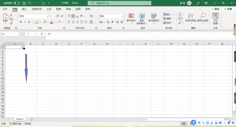Screen dimensions: 236x127
Task: Click percent style icon
Action: pos(108,22)
